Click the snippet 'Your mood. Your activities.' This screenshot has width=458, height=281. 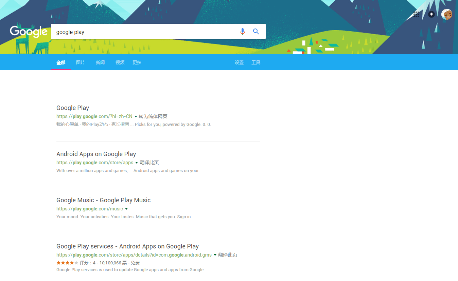tap(126, 217)
